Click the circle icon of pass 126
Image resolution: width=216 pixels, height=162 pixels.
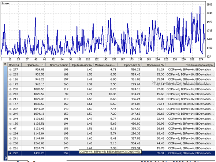[10, 80]
